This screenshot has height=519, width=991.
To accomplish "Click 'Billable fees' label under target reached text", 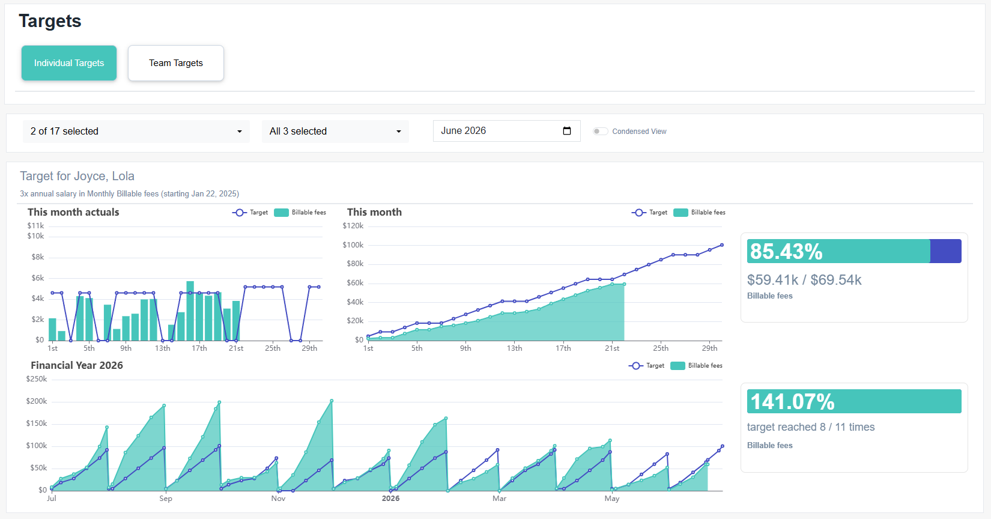I will (770, 446).
